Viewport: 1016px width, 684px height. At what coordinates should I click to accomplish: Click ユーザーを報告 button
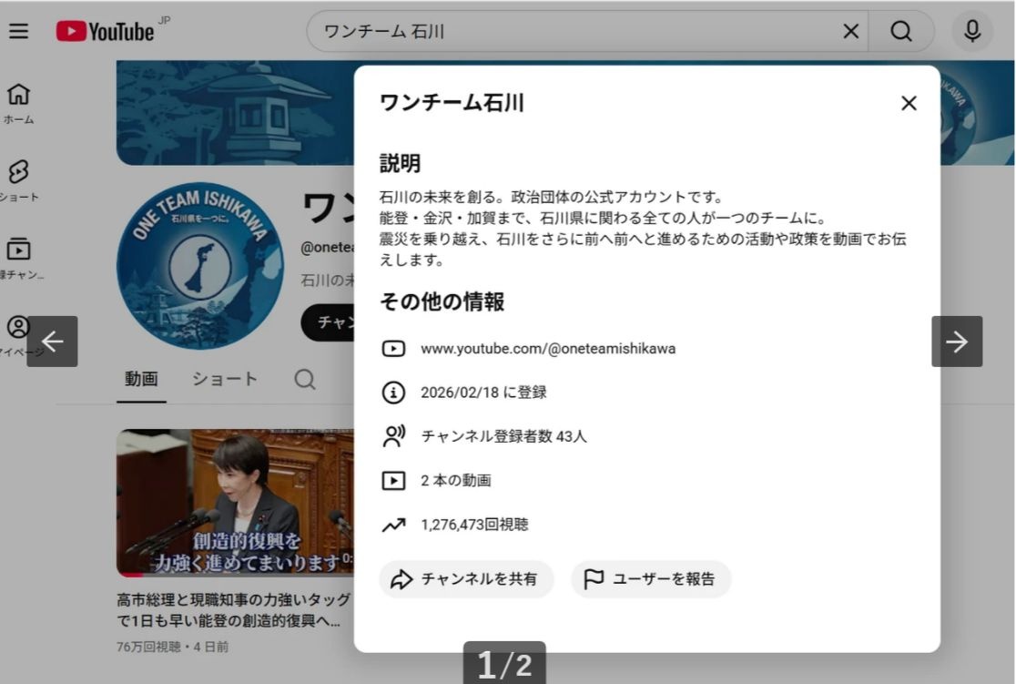coord(651,579)
